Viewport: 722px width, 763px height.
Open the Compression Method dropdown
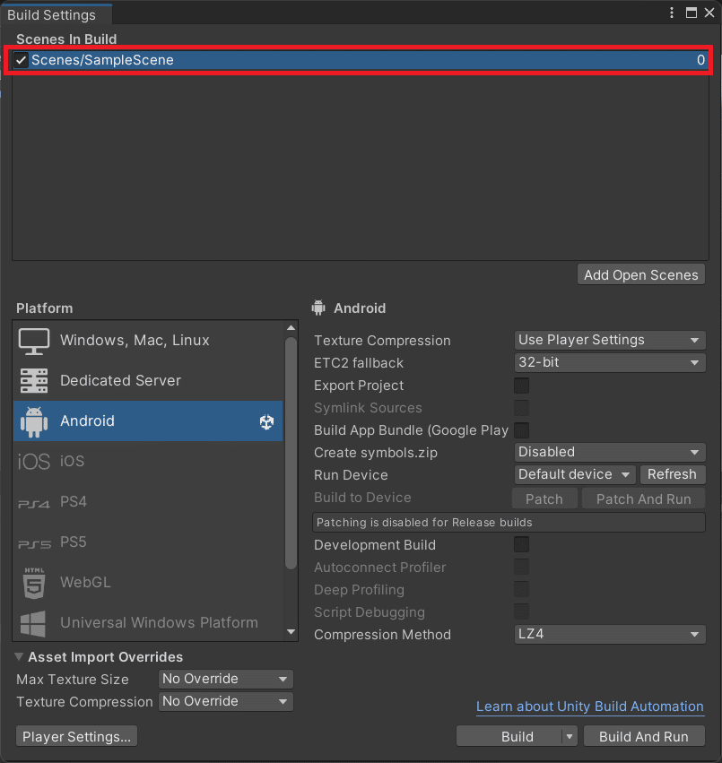coord(610,634)
